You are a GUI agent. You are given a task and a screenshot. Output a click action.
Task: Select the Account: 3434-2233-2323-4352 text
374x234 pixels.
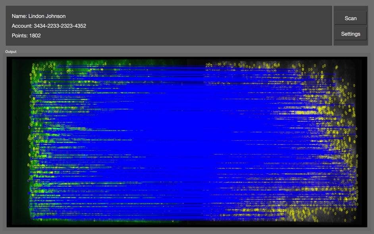point(49,26)
